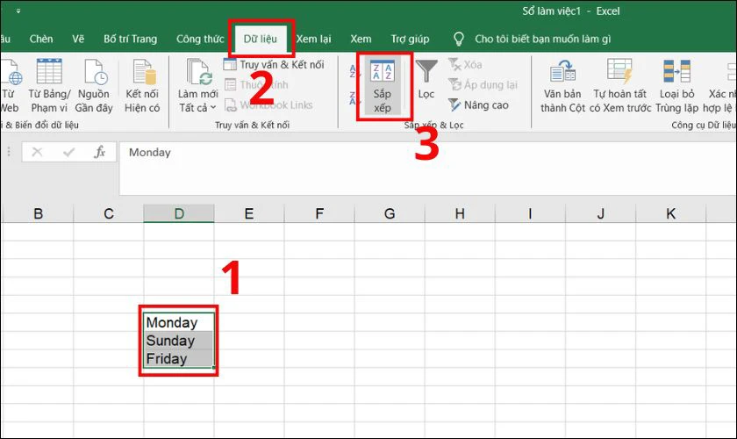Select column header H
The width and height of the screenshot is (737, 439).
click(x=460, y=213)
